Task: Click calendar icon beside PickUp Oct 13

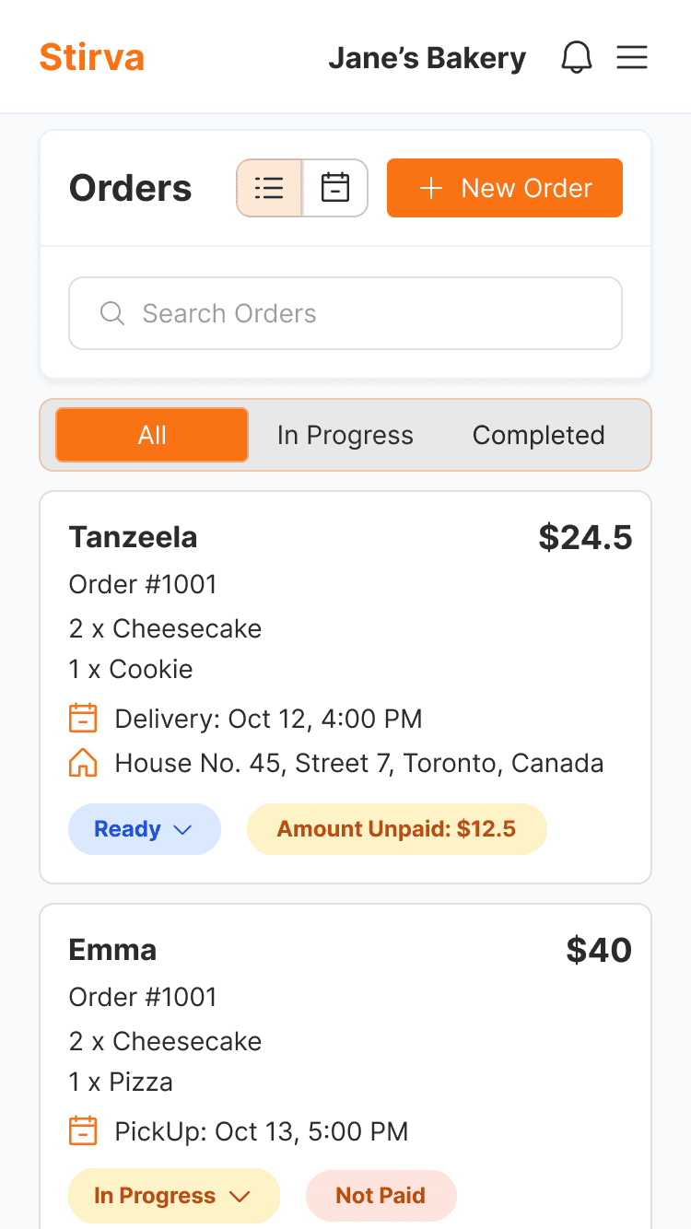Action: [x=83, y=1130]
